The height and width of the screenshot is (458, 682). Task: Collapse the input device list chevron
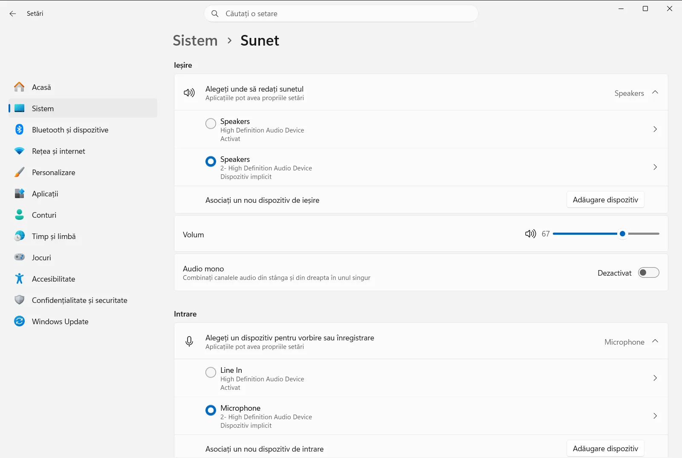coord(655,341)
